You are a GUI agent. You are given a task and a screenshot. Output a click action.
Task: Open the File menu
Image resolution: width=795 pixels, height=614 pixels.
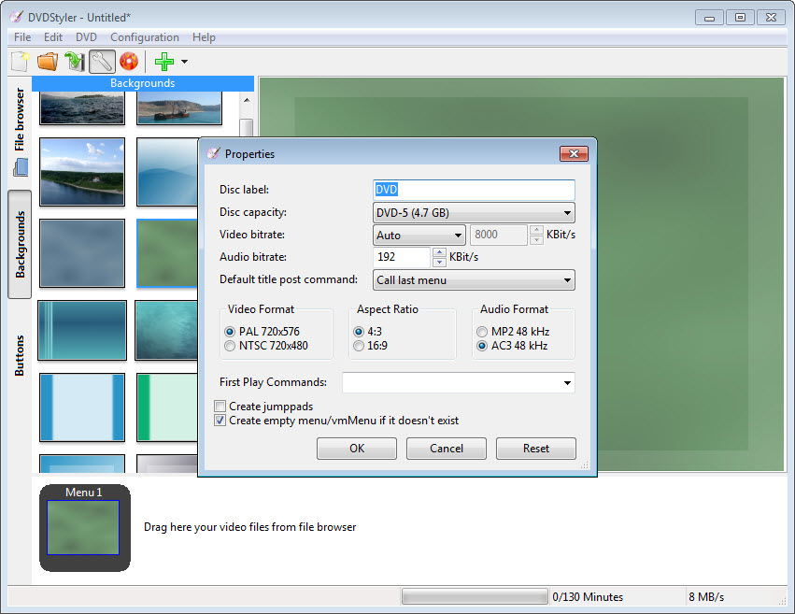pyautogui.click(x=22, y=37)
